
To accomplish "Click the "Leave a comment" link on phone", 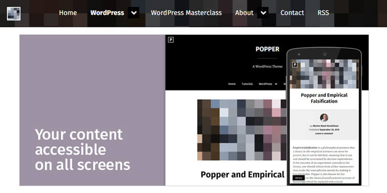I will (324, 134).
